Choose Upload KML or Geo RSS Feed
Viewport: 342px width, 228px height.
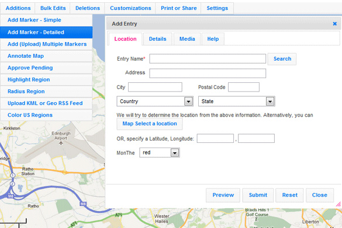46,103
